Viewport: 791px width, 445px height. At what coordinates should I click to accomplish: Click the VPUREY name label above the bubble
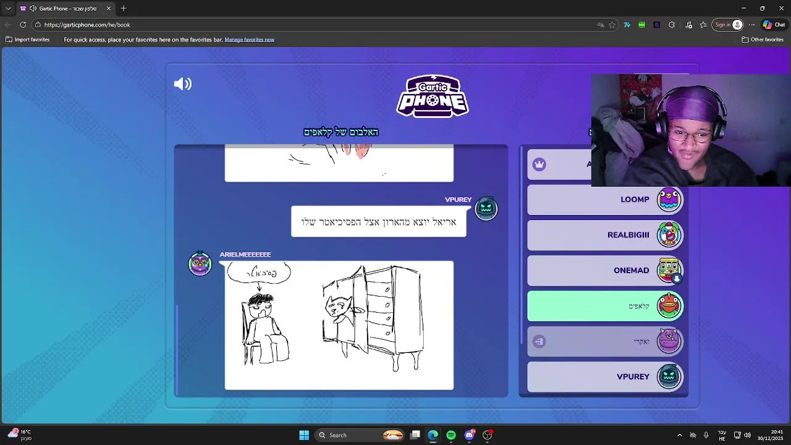458,200
